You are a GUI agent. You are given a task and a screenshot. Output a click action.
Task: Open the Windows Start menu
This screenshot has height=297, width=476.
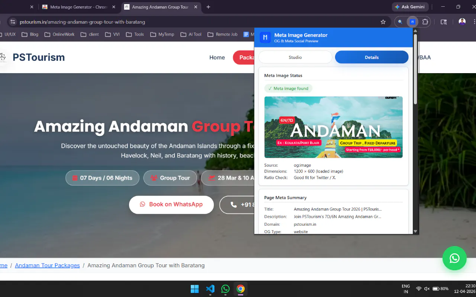point(194,289)
